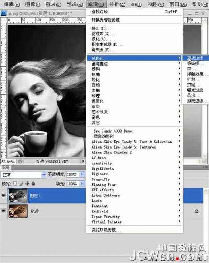Choose 查找边缘 in the 风格化 submenu
The height and width of the screenshot is (263, 209).
pyautogui.click(x=195, y=58)
